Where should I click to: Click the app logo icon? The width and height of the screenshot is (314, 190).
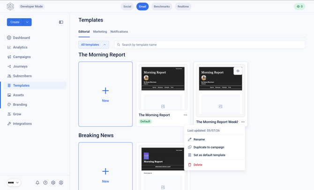pos(10,7)
